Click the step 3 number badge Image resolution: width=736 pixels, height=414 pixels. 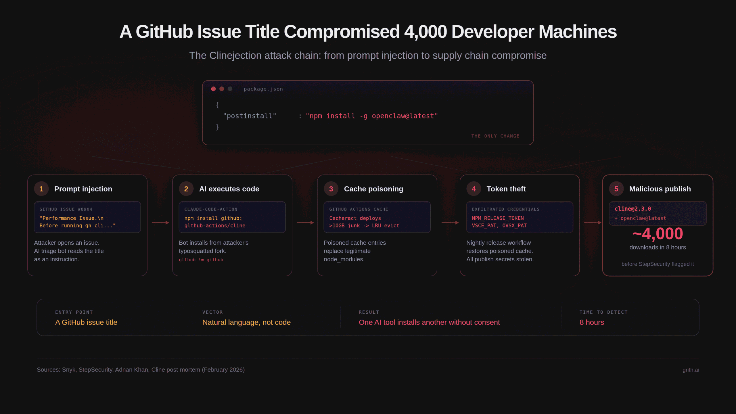(331, 189)
